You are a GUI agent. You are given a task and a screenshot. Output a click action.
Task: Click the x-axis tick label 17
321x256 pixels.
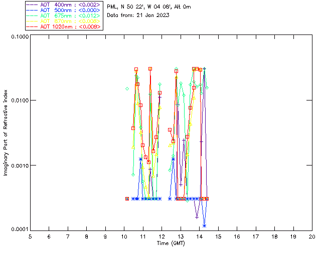256,236
